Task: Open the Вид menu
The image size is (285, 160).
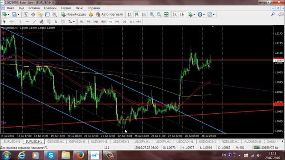Action: 21,8
